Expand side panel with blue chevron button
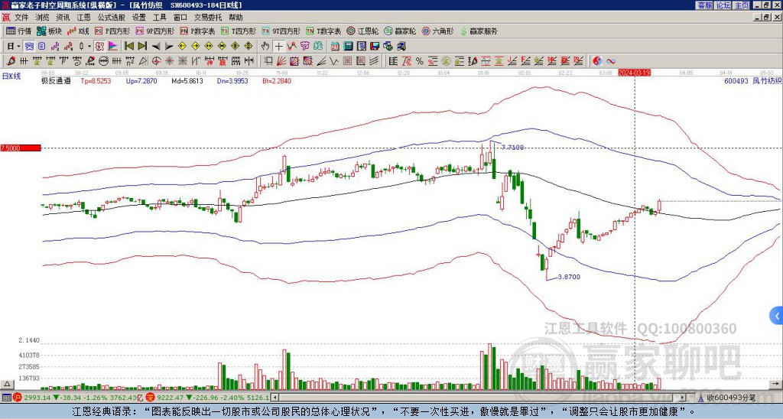 pyautogui.click(x=777, y=316)
